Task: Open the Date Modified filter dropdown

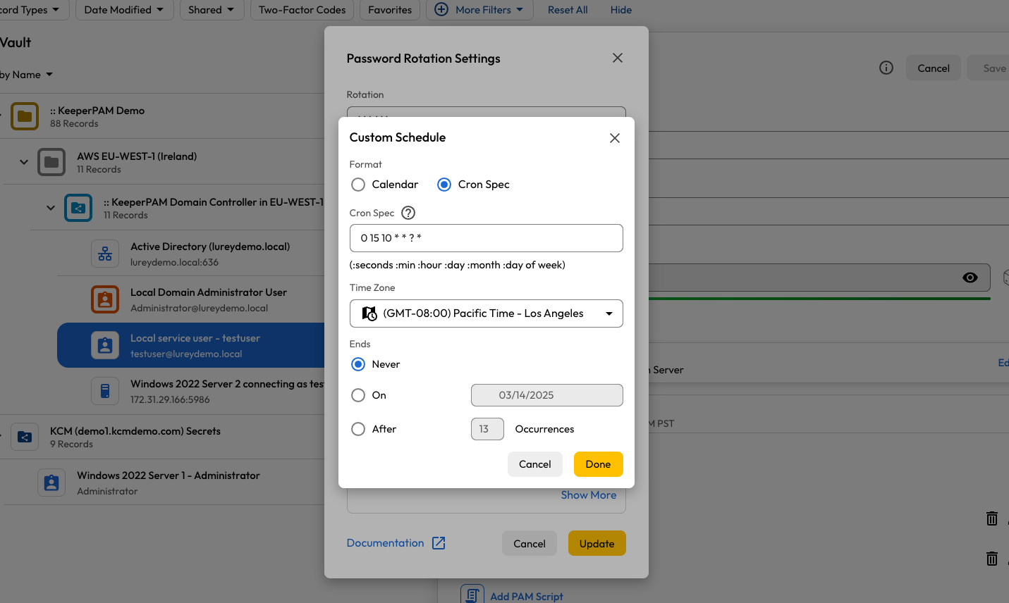Action: (124, 10)
